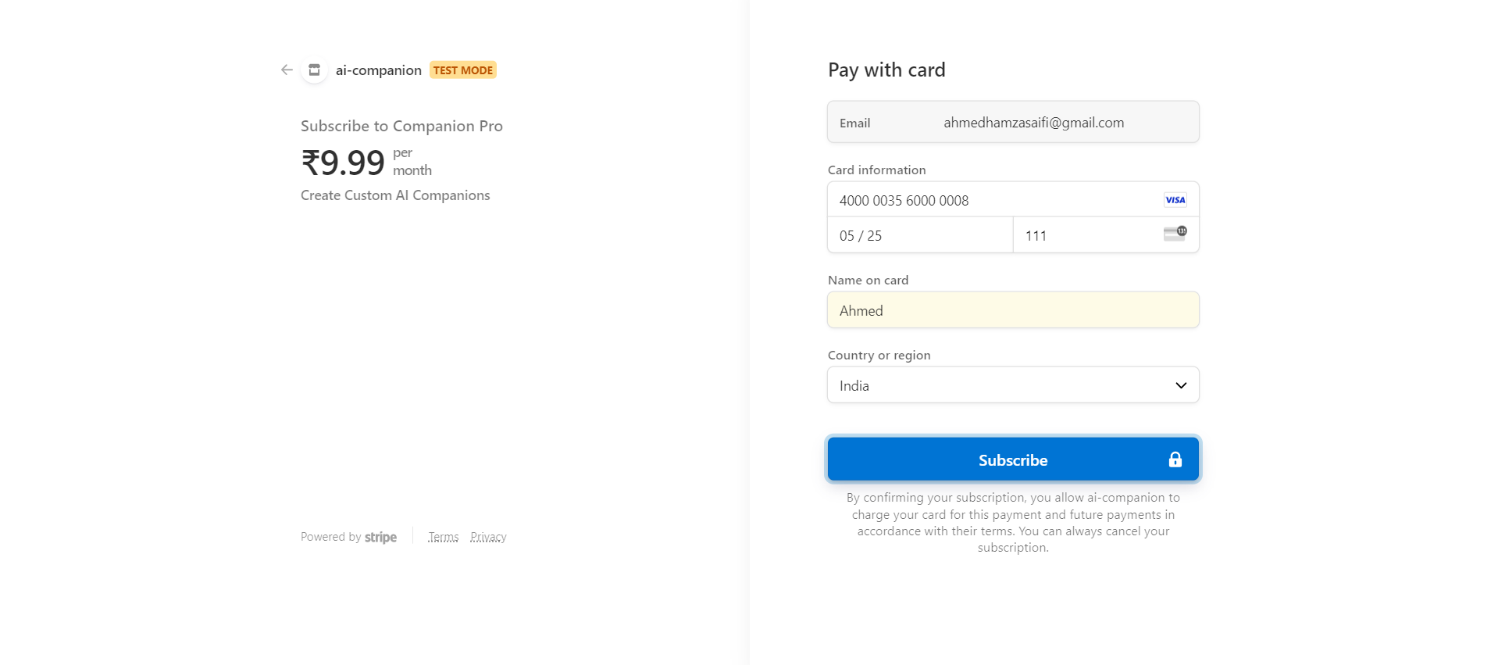Screen dimensions: 1498x665
Task: Click the lock icon on Subscribe button
Action: (1175, 459)
